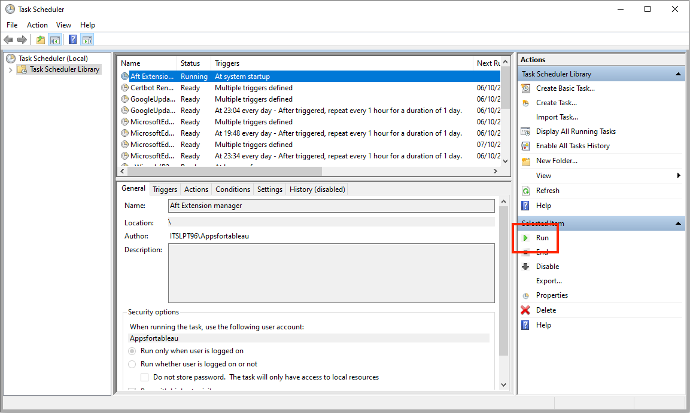
Task: Toggle 'Do not store password' checkbox
Action: [145, 377]
